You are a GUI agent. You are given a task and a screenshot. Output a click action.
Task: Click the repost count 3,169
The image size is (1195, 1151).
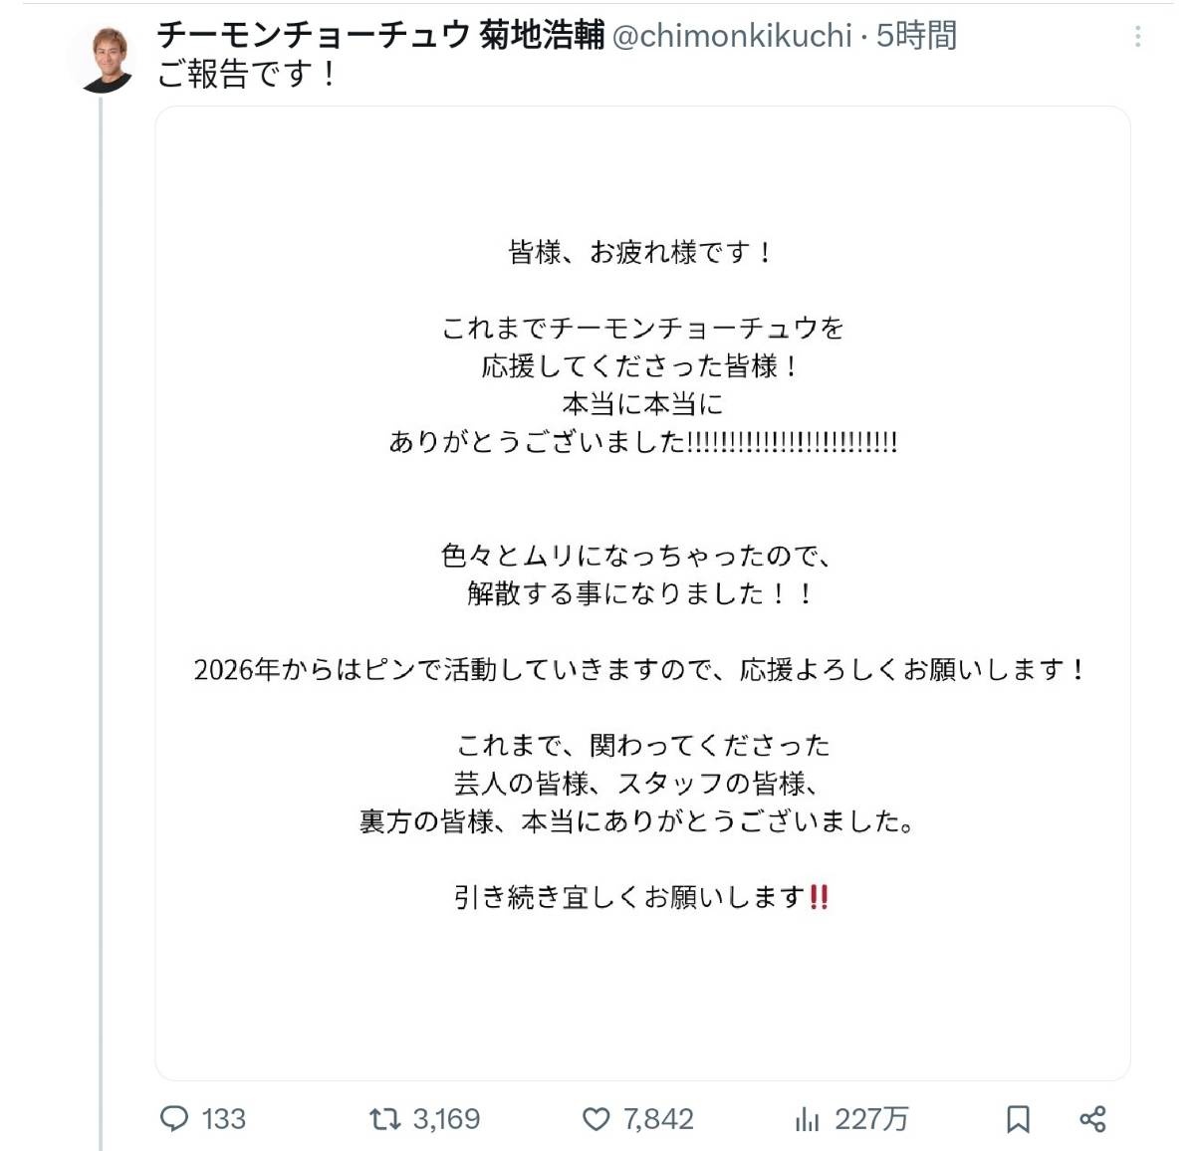[x=446, y=1119]
